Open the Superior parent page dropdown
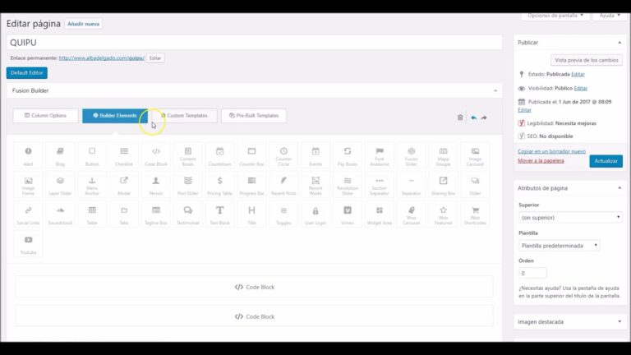 570,217
